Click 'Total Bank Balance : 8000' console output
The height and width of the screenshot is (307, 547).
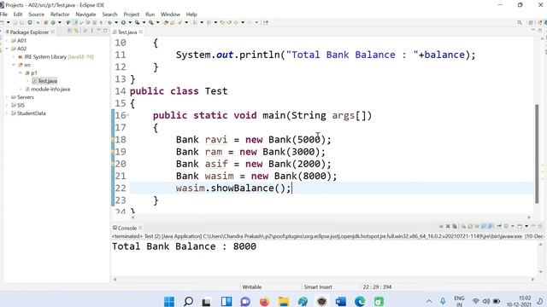(185, 246)
